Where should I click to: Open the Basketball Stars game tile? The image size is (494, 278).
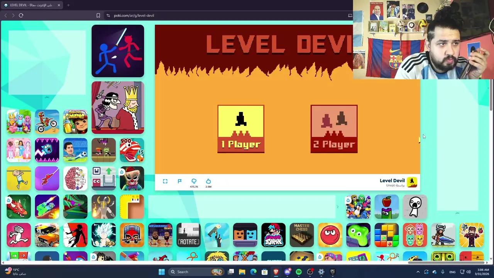160,235
